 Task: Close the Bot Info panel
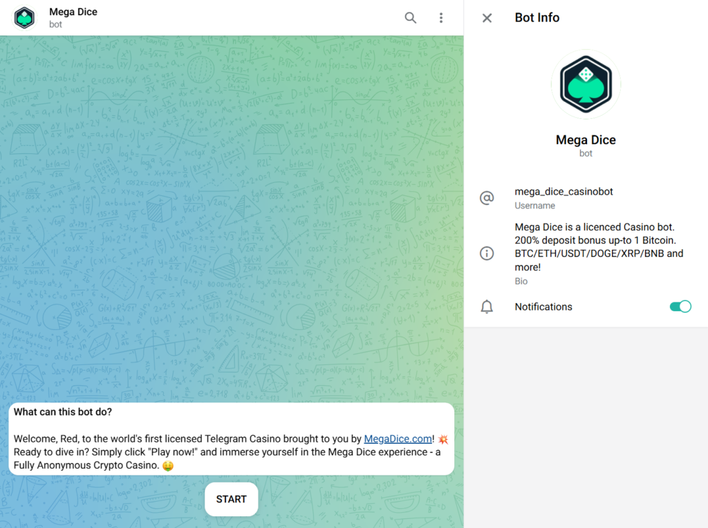(487, 18)
